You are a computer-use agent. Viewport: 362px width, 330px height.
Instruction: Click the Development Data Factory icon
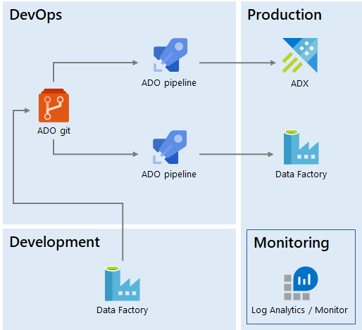point(123,284)
